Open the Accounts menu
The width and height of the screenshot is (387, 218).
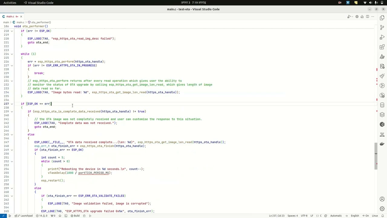[382, 199]
